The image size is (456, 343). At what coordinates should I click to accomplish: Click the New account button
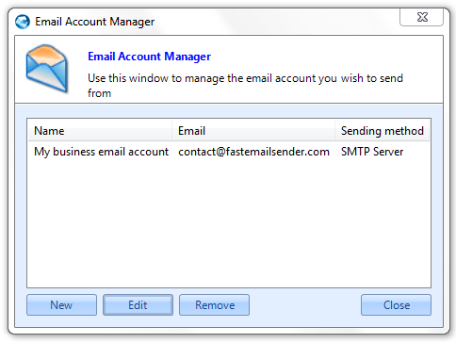[61, 304]
